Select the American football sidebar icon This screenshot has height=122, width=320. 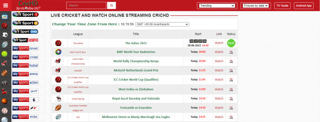(5, 73)
